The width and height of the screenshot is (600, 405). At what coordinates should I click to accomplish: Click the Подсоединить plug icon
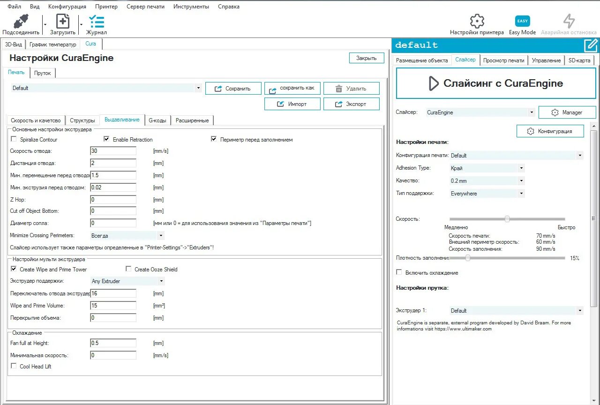[x=21, y=21]
